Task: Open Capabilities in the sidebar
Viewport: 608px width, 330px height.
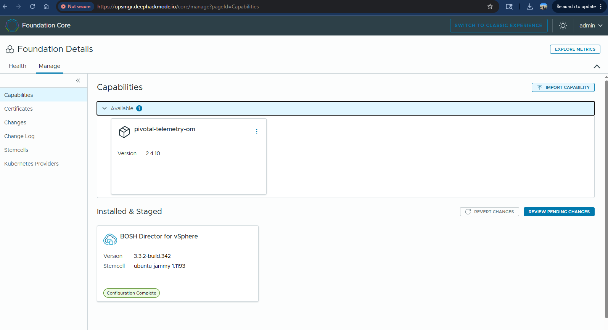Action: [x=43, y=95]
